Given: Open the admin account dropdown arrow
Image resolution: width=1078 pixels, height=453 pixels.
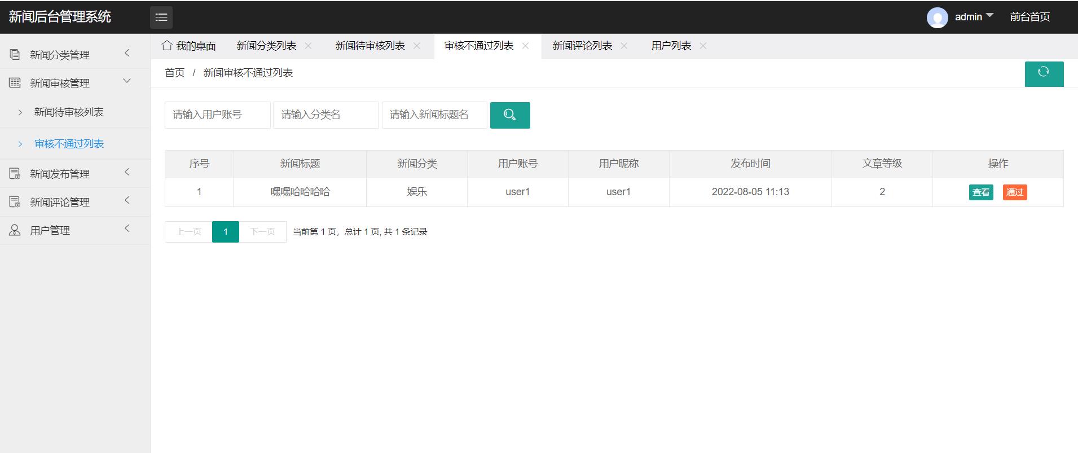Looking at the screenshot, I should (989, 15).
